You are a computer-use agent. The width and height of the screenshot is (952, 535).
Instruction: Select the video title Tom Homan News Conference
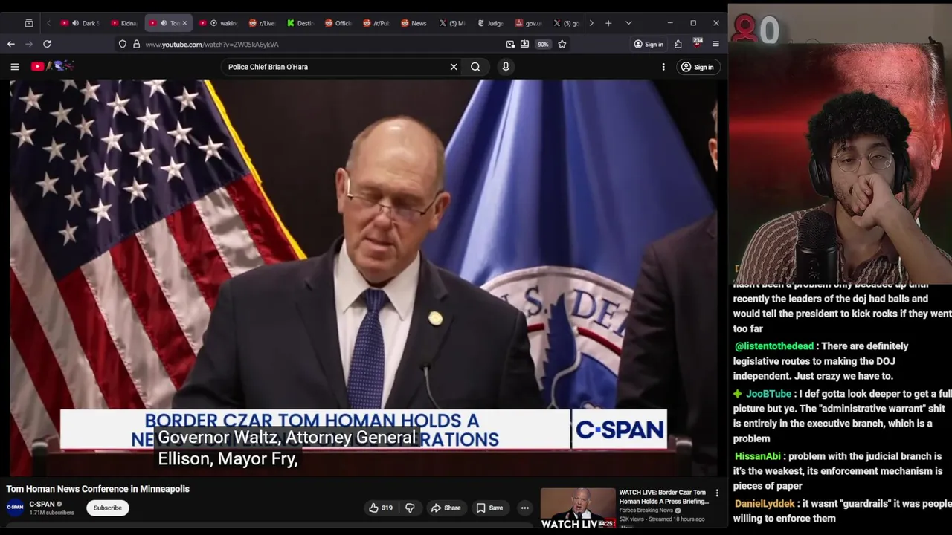tap(98, 489)
